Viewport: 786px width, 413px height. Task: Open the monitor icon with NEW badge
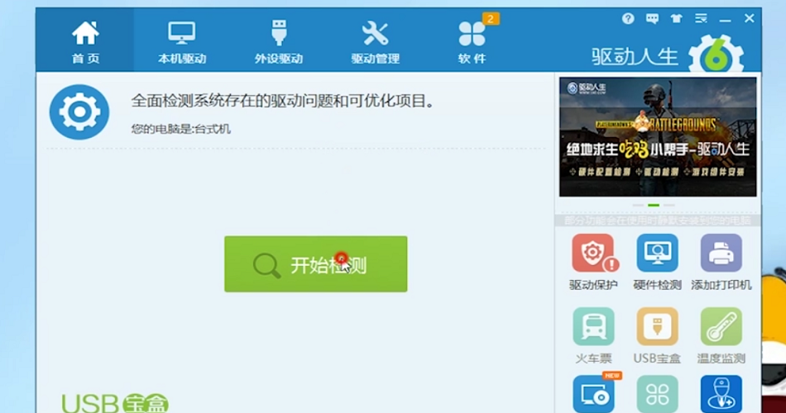tap(594, 394)
